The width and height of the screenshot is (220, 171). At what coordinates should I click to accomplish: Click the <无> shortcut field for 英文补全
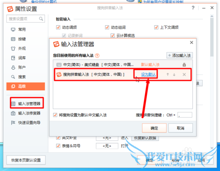(107, 138)
